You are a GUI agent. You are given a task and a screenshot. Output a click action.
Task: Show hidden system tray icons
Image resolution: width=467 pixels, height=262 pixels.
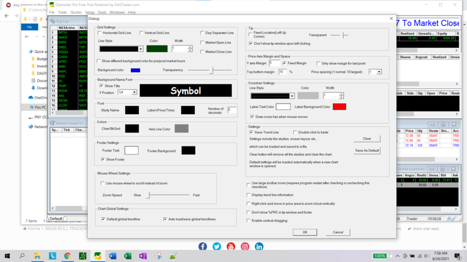tap(397, 256)
